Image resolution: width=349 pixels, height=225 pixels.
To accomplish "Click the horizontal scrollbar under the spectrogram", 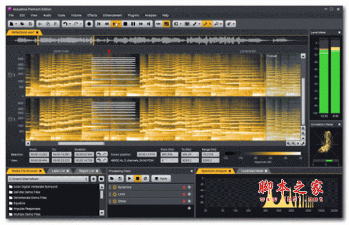I will [81, 144].
